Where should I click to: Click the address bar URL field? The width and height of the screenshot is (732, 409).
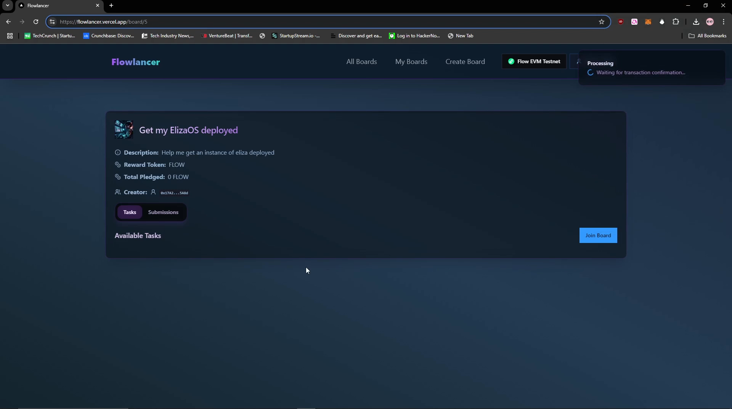[305, 22]
